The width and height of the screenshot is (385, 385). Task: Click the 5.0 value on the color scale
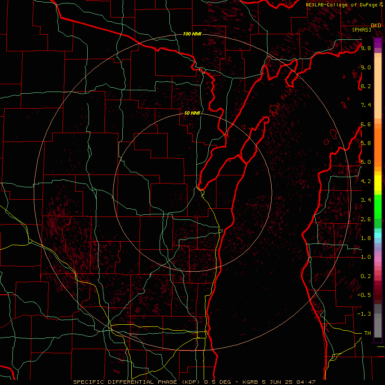click(x=366, y=162)
